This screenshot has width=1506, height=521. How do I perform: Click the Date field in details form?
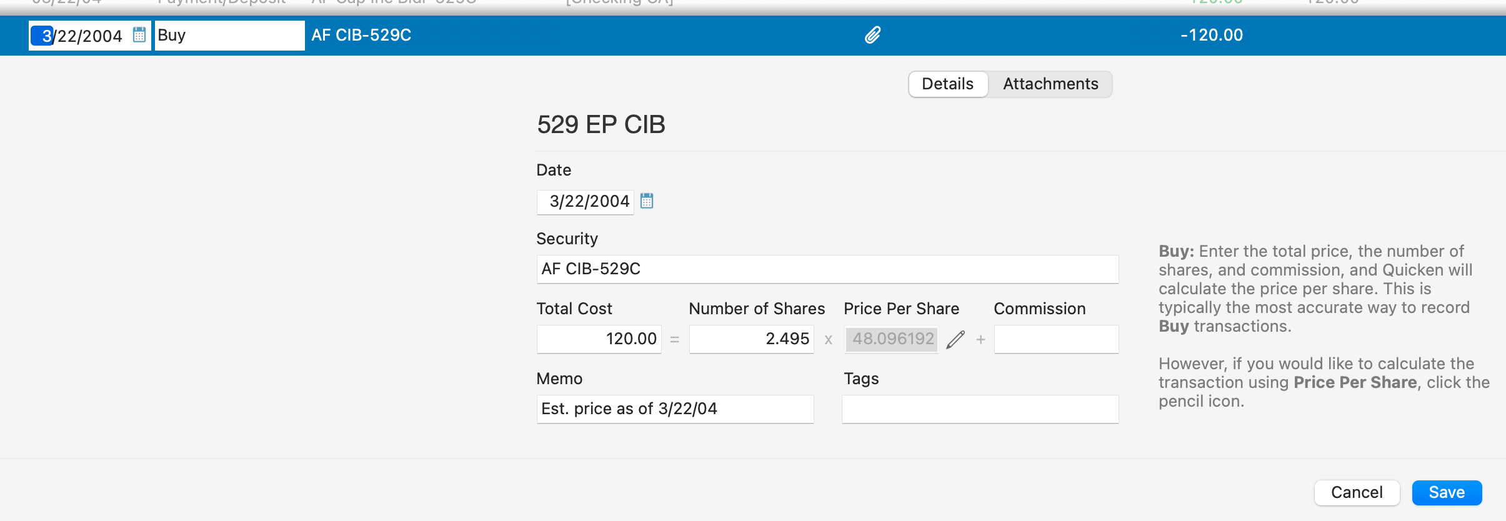[586, 202]
